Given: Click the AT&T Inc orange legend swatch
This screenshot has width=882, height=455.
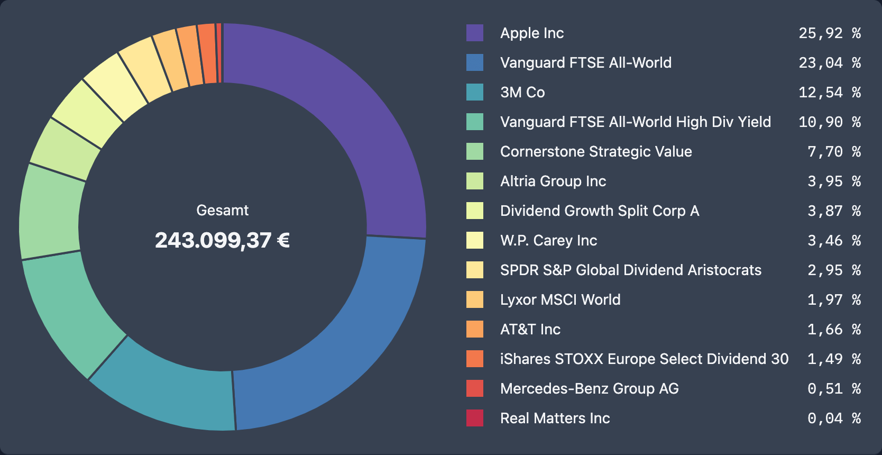Looking at the screenshot, I should [x=474, y=329].
